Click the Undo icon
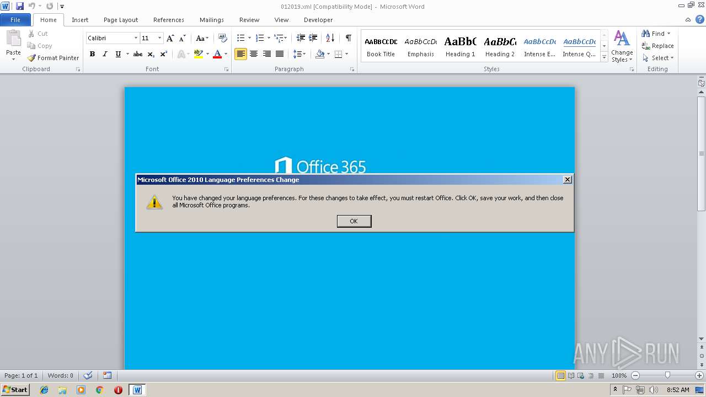Screen dimensions: 706x397 click(x=32, y=6)
